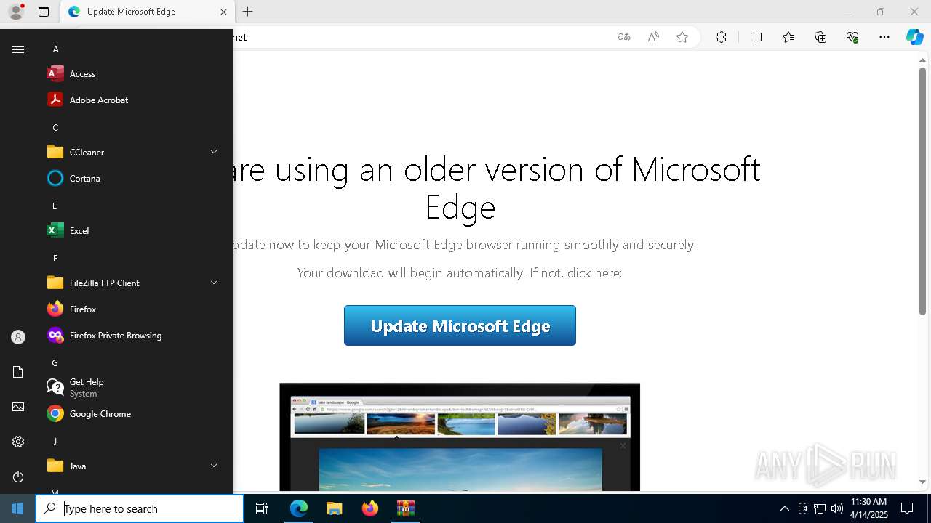Click the page vertical scrollbar thumb
The image size is (931, 523).
point(922,191)
